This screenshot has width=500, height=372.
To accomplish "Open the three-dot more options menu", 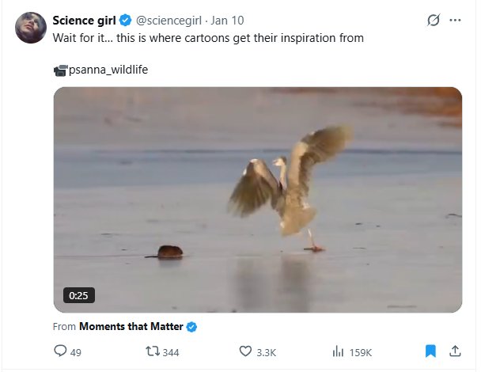I will (455, 21).
